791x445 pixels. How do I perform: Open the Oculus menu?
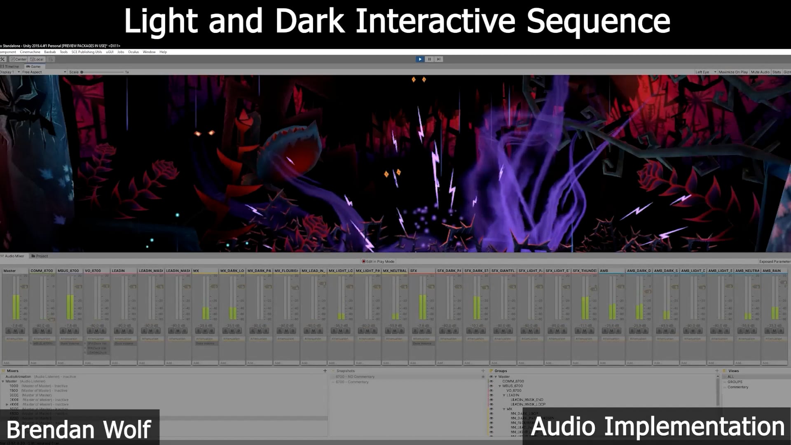point(133,52)
